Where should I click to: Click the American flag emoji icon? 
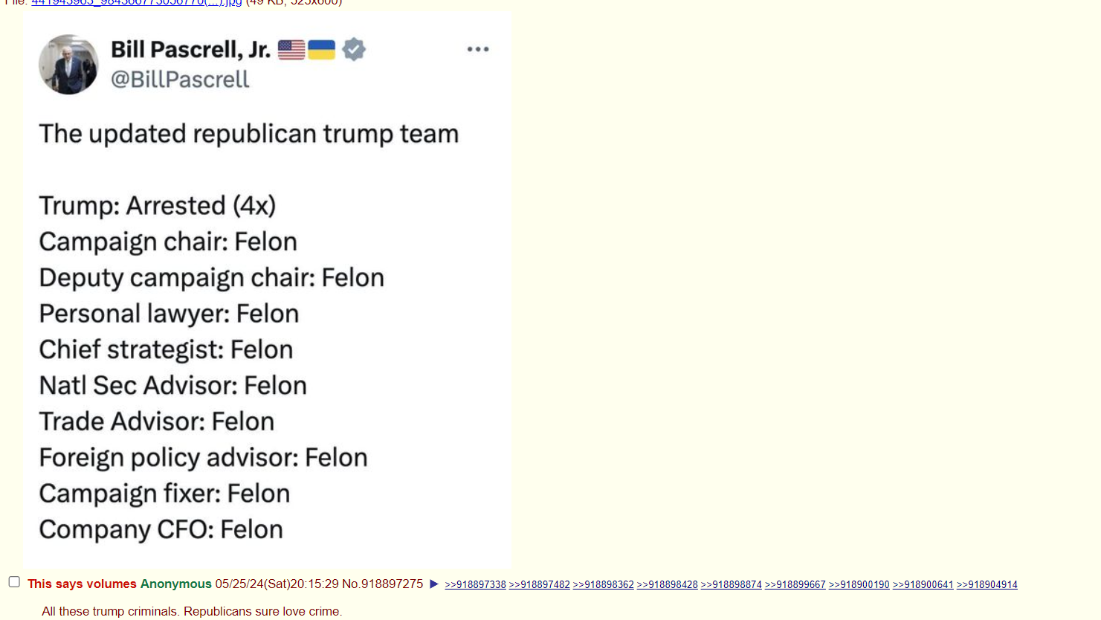click(291, 50)
